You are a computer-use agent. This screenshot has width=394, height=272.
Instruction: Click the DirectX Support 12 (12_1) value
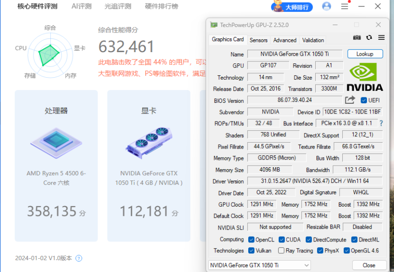click(362, 134)
